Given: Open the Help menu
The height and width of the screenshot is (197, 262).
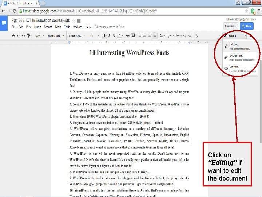Looking at the screenshot, I should coord(88,27).
